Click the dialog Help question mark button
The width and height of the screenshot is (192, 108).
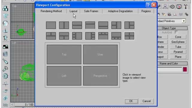pyautogui.click(x=148, y=5)
